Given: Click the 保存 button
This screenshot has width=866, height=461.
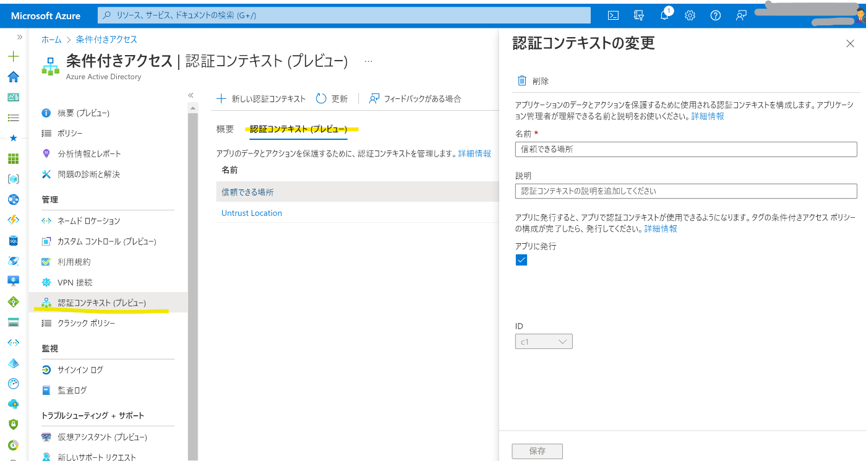Looking at the screenshot, I should tap(538, 451).
